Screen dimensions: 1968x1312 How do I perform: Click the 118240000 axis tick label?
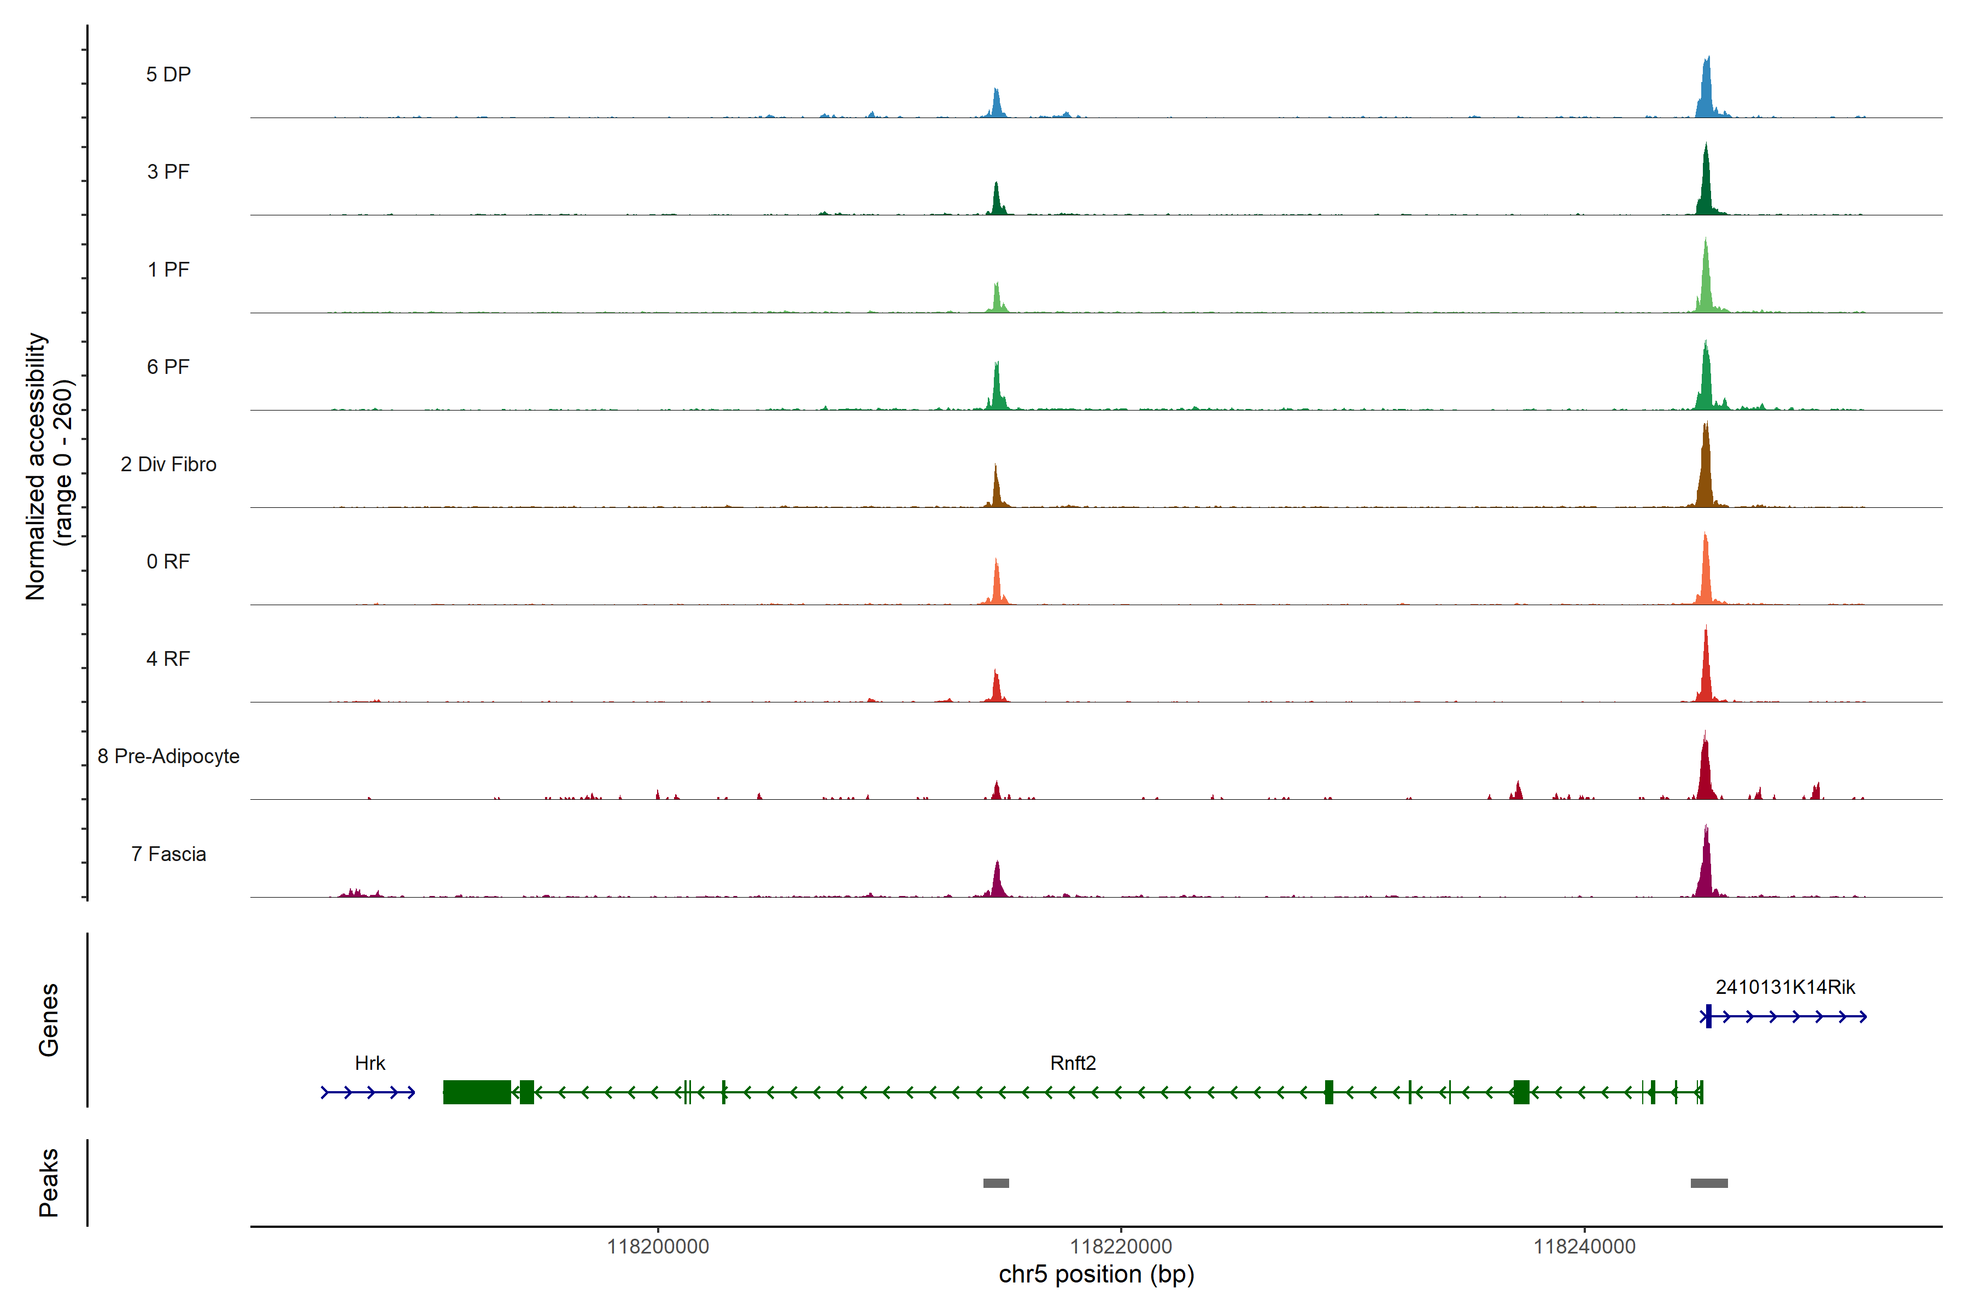[1584, 1247]
